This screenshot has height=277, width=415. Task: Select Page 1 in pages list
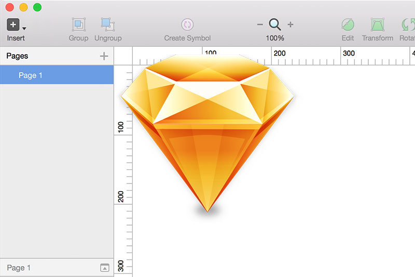pos(57,75)
